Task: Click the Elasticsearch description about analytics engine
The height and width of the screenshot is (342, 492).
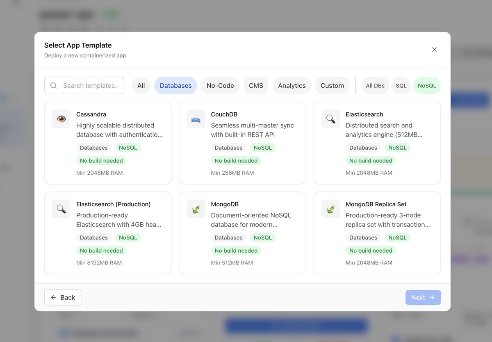Action: click(x=384, y=130)
